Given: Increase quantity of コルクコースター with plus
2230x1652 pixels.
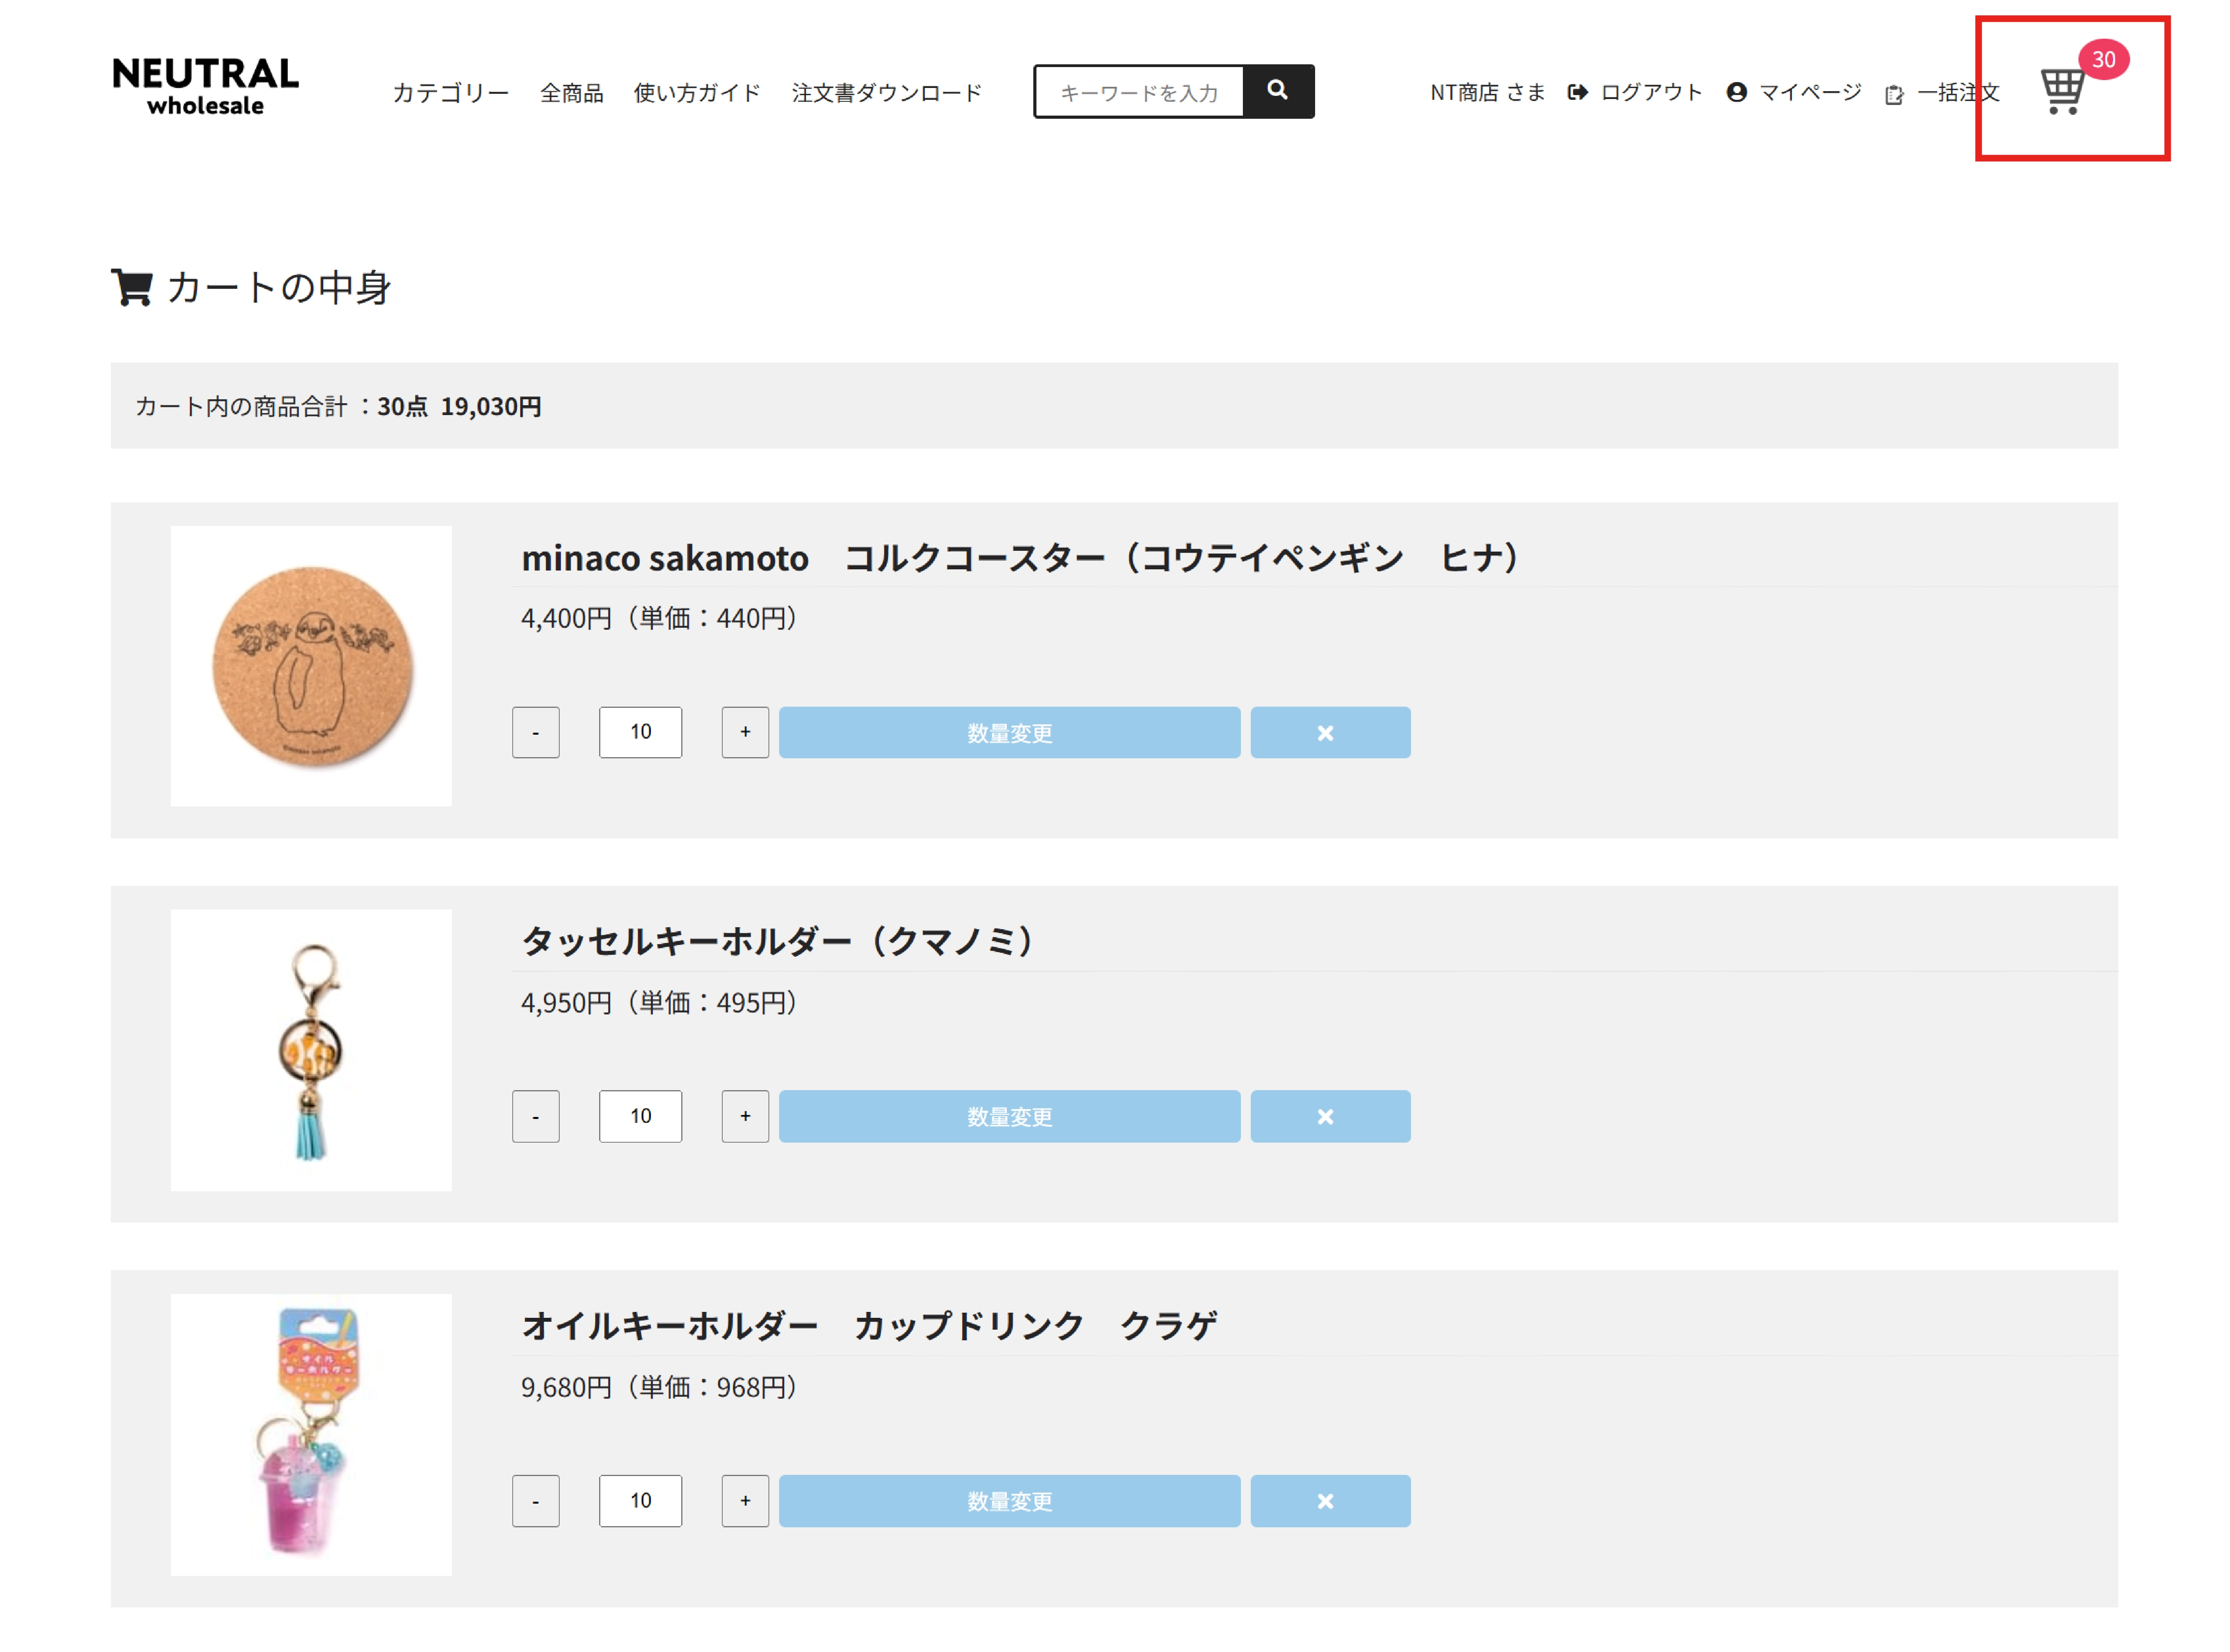Looking at the screenshot, I should (744, 733).
